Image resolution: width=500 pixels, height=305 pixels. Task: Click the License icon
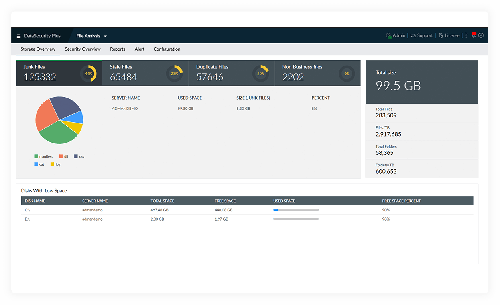tap(441, 36)
